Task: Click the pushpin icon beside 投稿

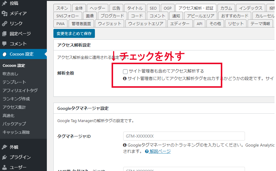Action: coord(4,3)
